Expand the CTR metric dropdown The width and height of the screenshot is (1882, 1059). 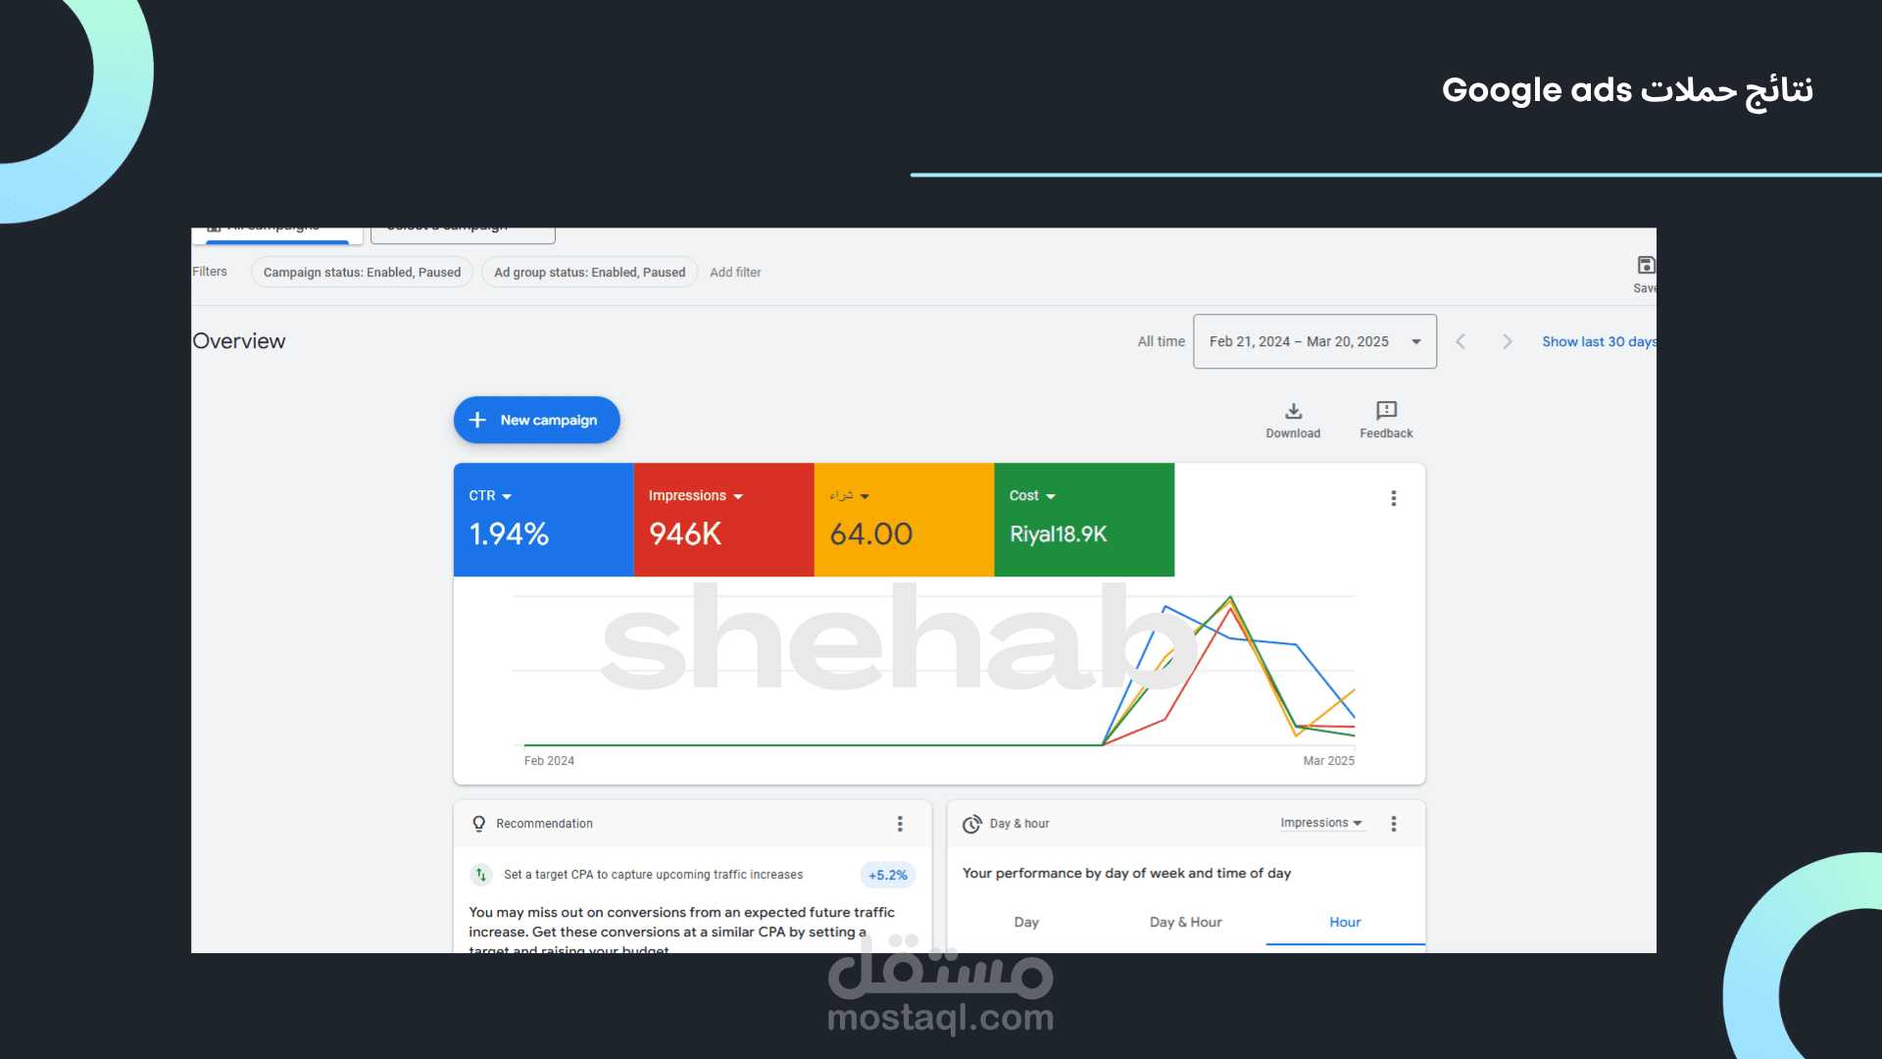[x=490, y=495]
